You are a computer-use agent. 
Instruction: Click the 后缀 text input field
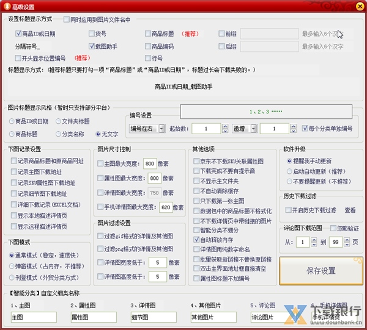(x=269, y=46)
